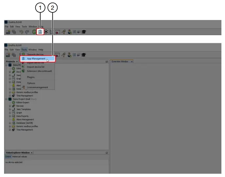
Task: Minimize the ValueExplorer panel
Action: tap(107, 153)
